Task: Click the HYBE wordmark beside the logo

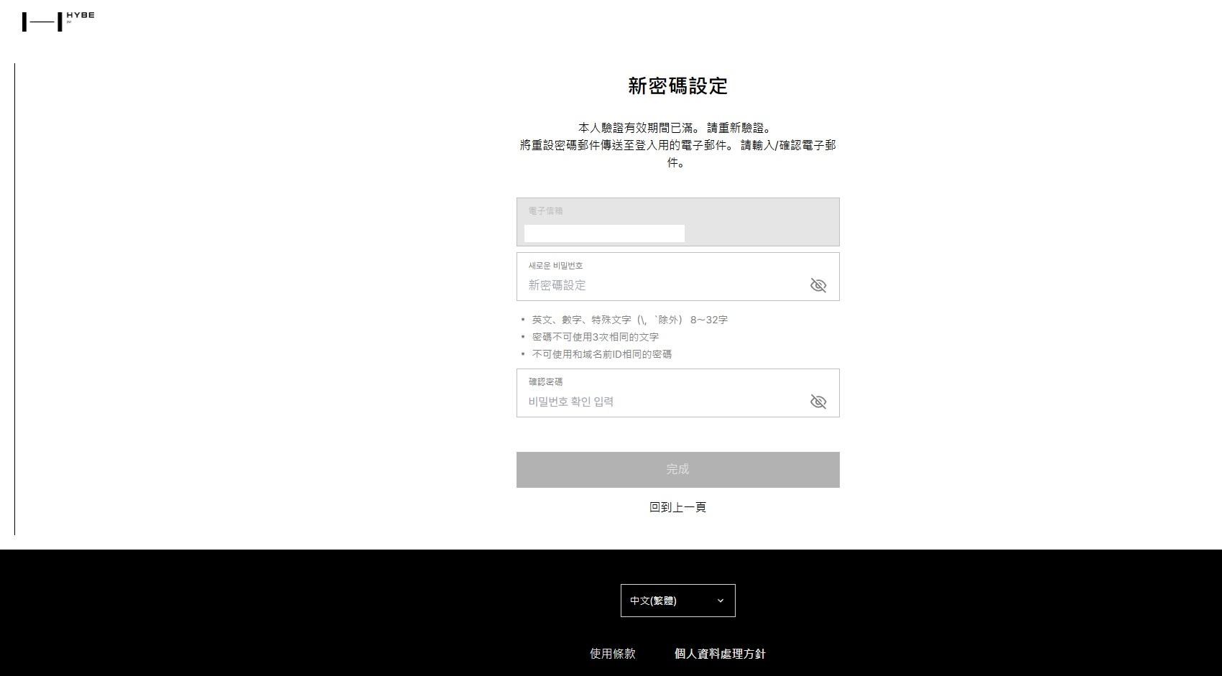Action: click(x=80, y=15)
